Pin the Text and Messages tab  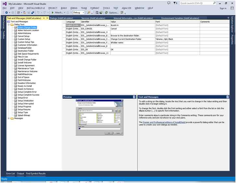pos(44,18)
